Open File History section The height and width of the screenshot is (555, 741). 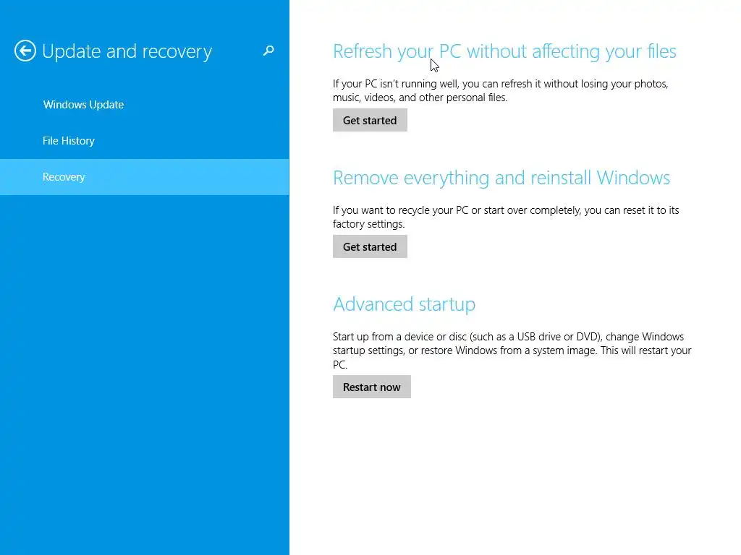[69, 141]
